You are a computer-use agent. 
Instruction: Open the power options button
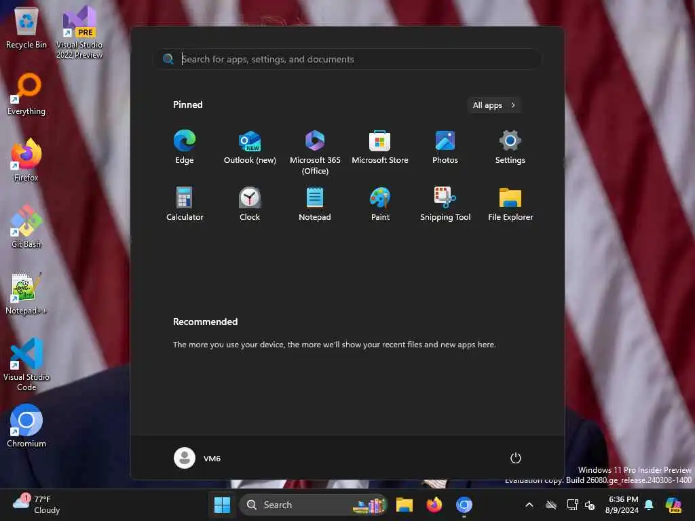click(x=515, y=458)
